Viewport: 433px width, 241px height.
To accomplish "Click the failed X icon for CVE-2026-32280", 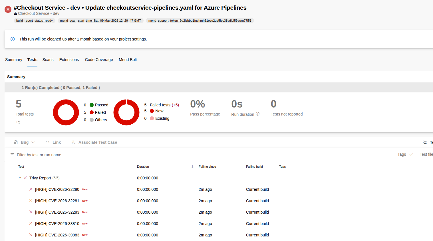I will pos(31,189).
